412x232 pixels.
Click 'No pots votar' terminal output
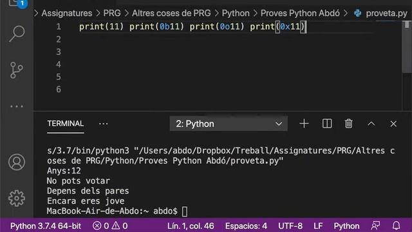tap(79, 180)
